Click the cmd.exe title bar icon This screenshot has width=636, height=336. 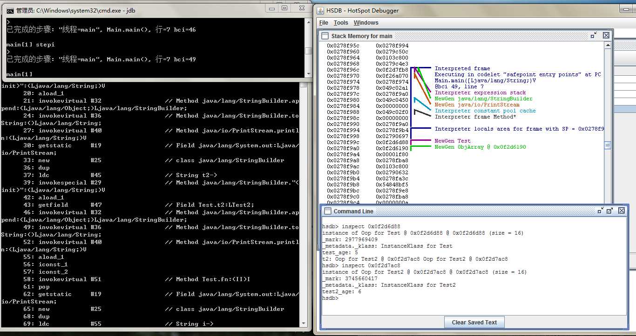click(x=10, y=10)
